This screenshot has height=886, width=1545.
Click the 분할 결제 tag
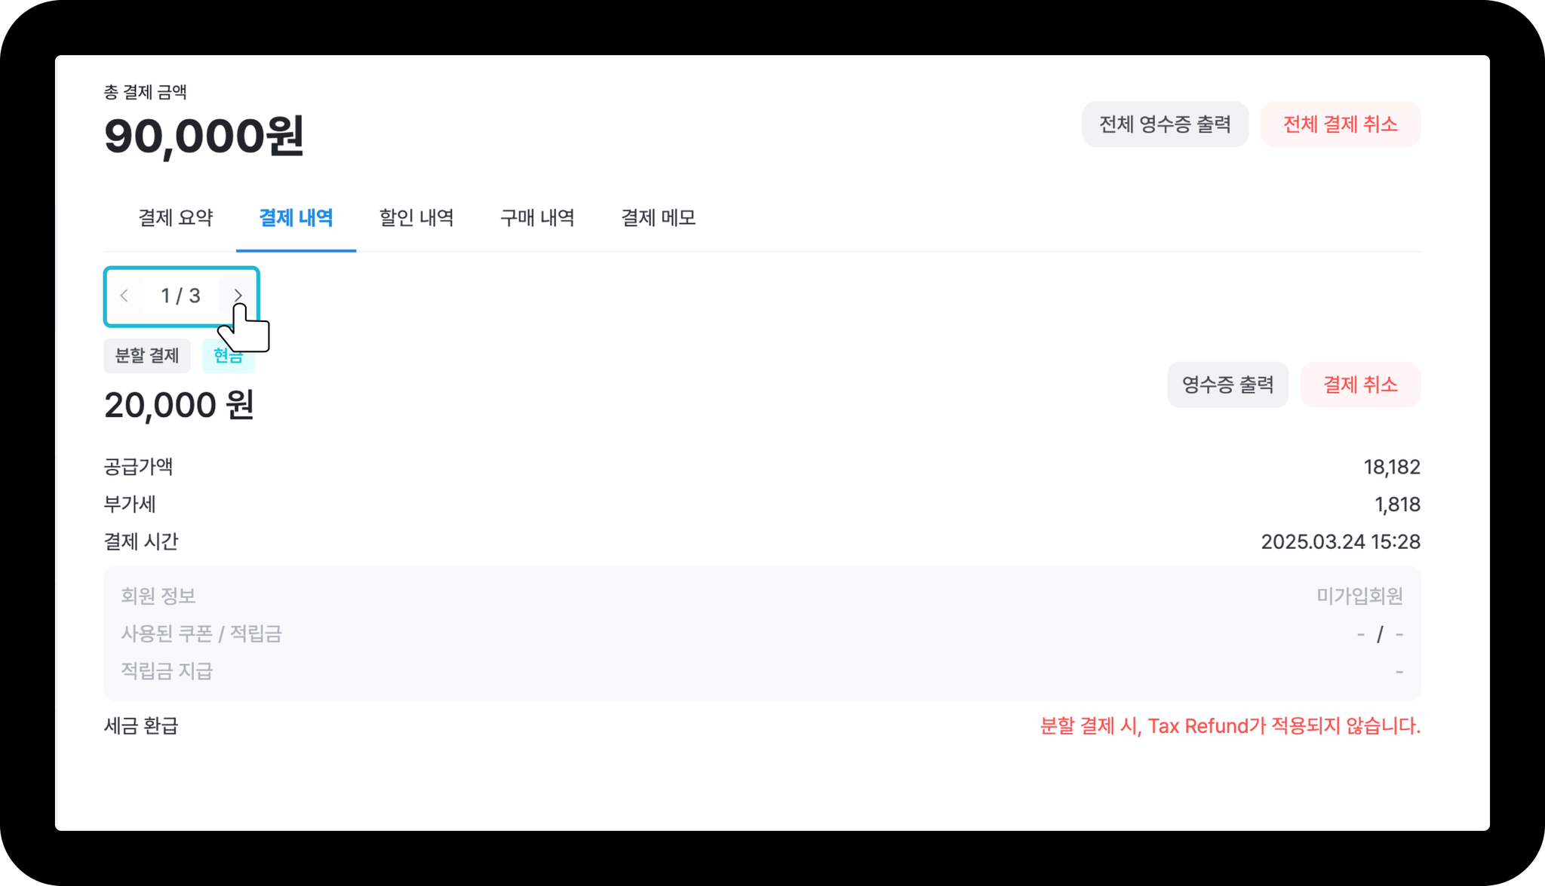click(x=147, y=356)
